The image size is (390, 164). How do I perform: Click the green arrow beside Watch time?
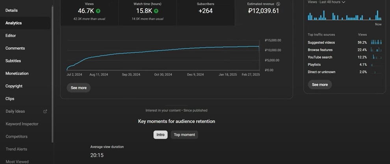coord(156,11)
